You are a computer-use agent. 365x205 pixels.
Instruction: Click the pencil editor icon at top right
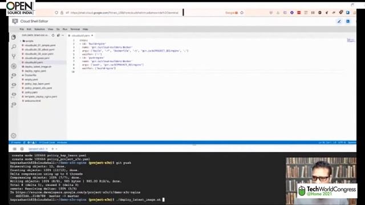coord(339,22)
